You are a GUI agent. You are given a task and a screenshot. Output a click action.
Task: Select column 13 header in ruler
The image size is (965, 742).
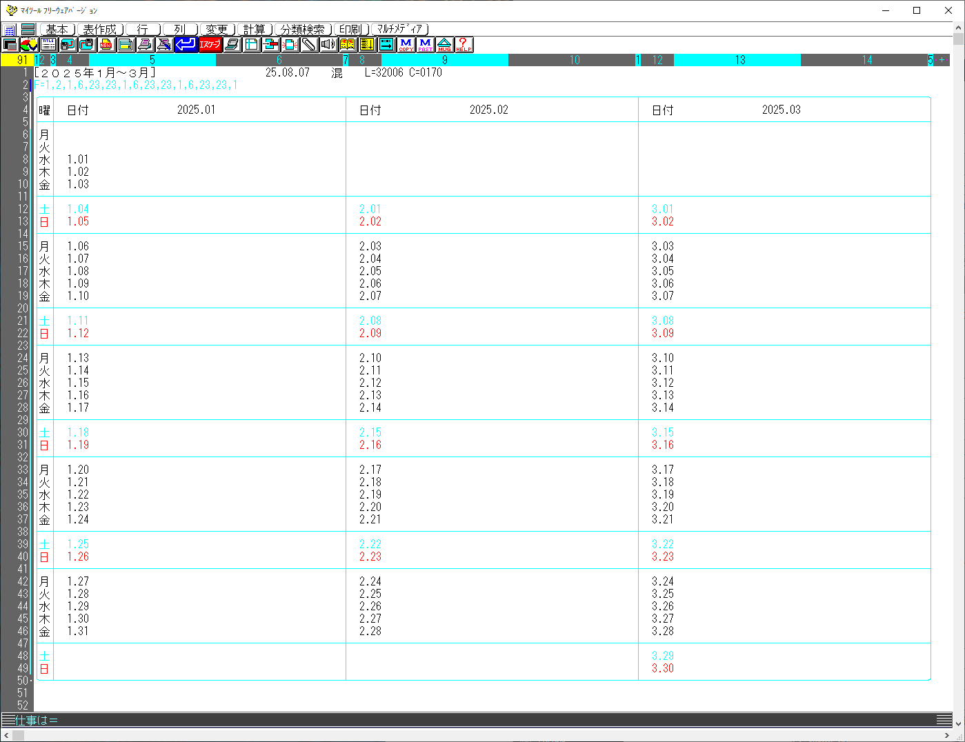(739, 60)
